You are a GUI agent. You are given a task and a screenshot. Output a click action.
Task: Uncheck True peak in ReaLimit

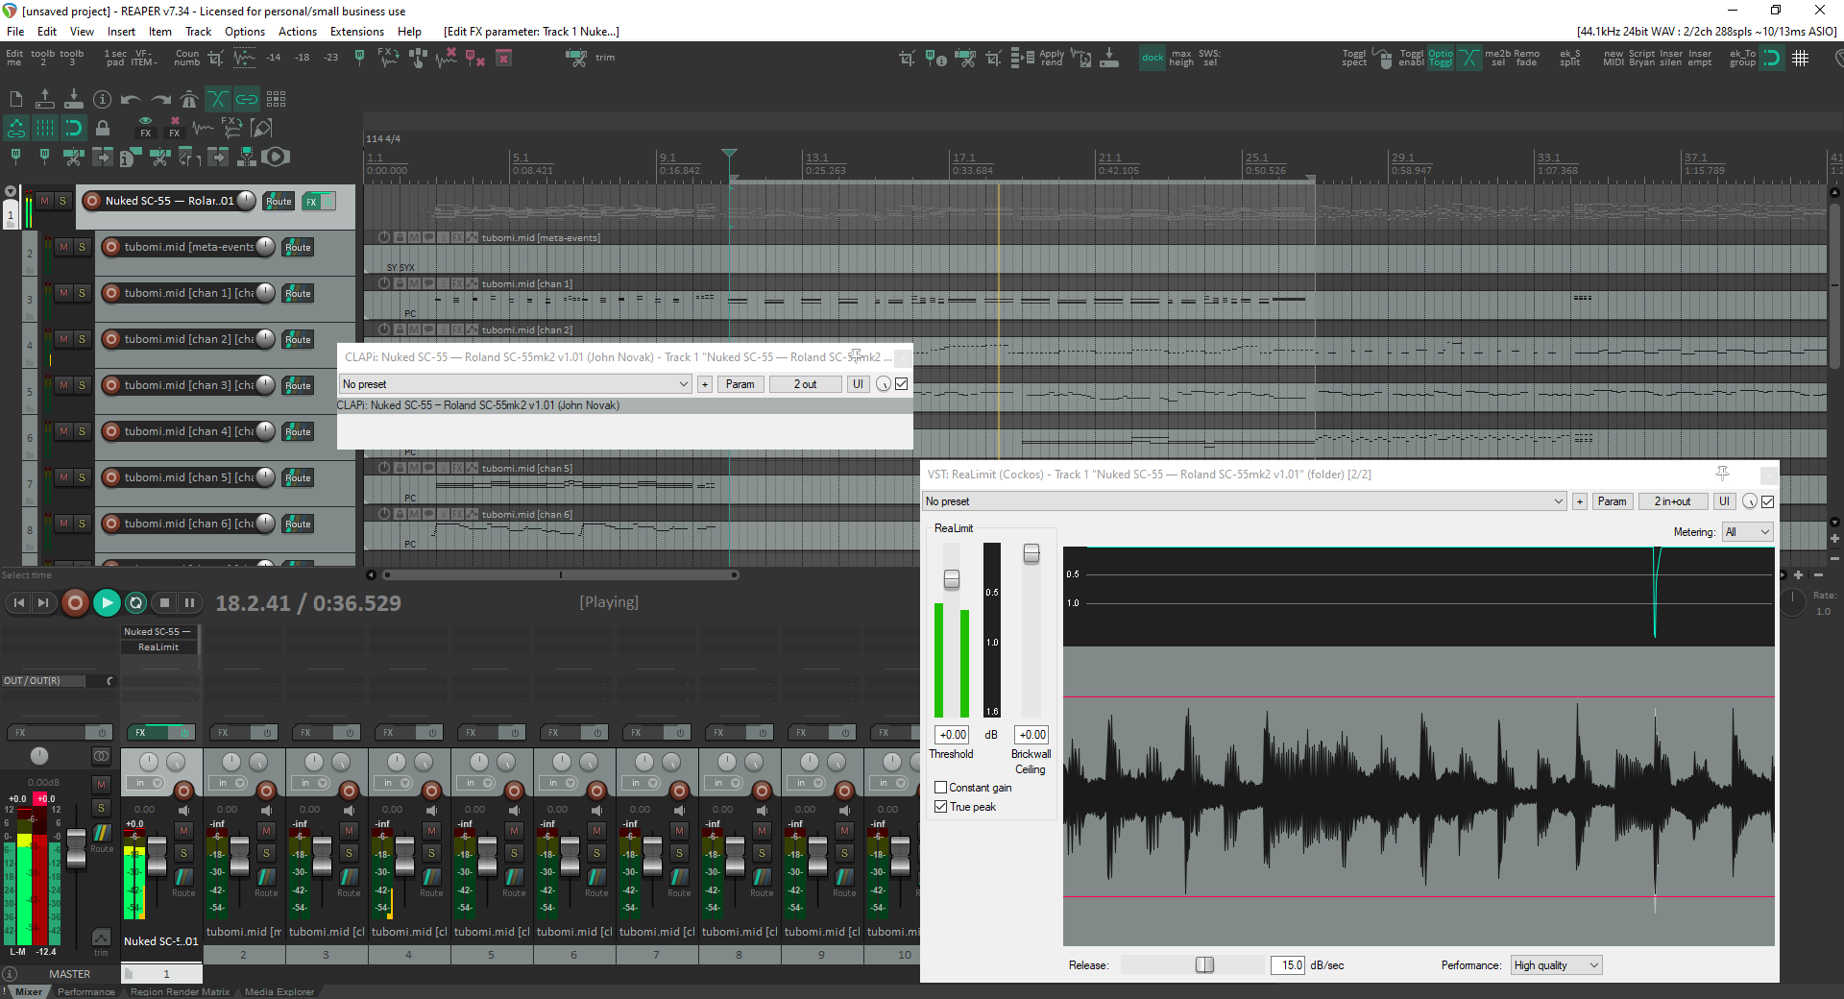(x=941, y=807)
